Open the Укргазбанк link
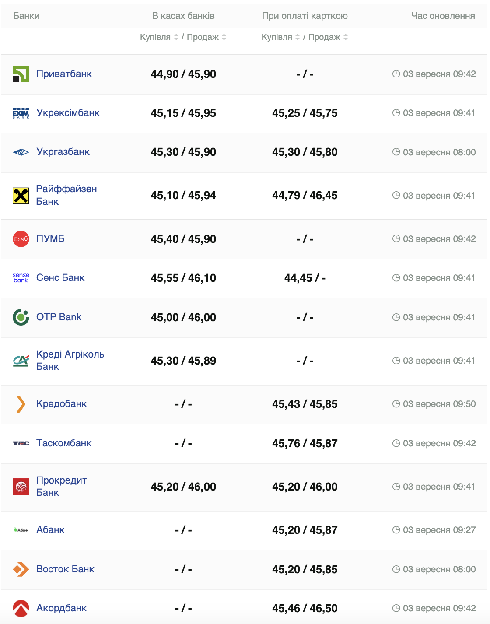The image size is (490, 624). pos(63,152)
